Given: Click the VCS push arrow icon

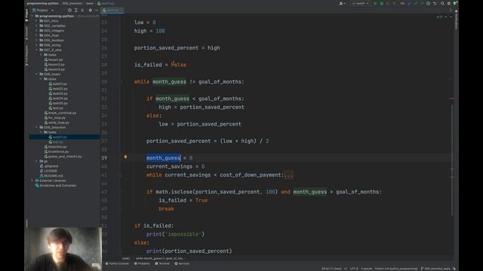Looking at the screenshot, I should click(x=421, y=3).
